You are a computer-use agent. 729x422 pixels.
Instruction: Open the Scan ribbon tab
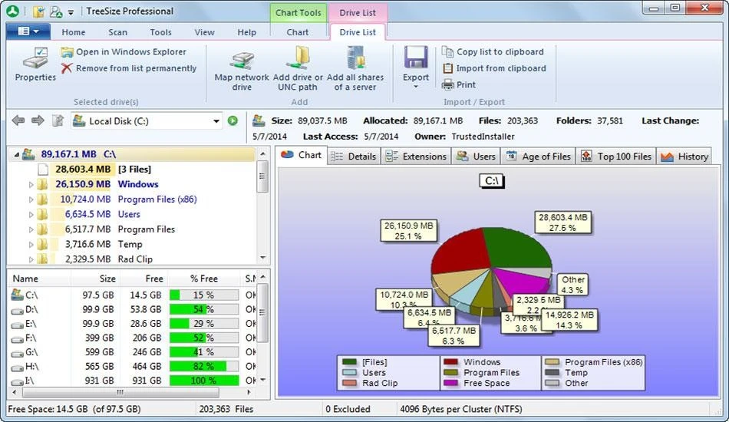pos(117,32)
